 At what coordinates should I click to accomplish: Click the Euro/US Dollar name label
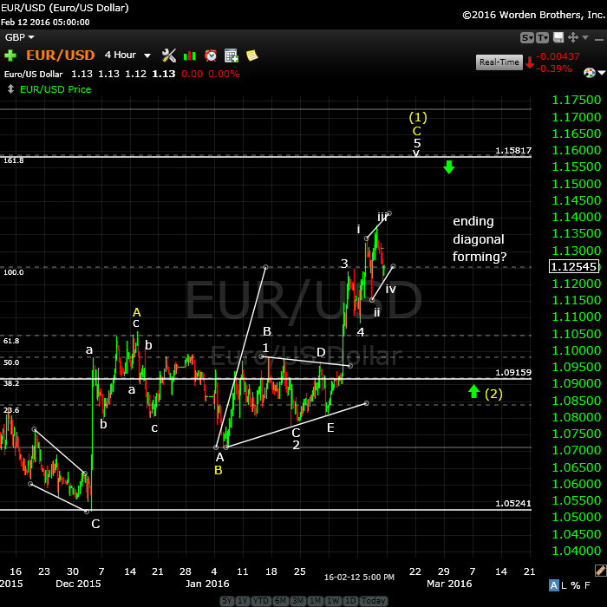(33, 75)
